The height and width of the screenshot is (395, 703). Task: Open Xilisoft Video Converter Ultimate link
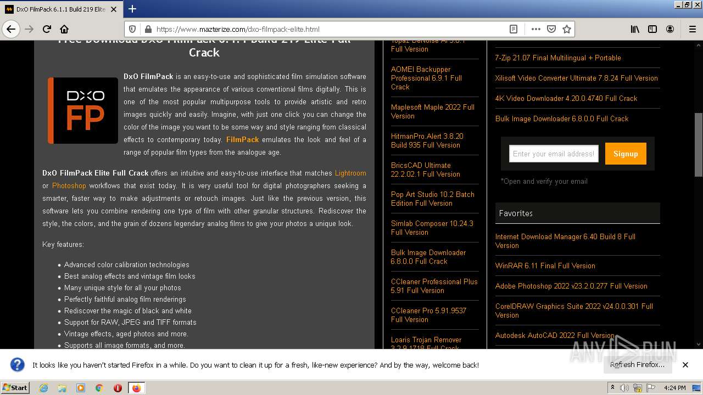(576, 78)
